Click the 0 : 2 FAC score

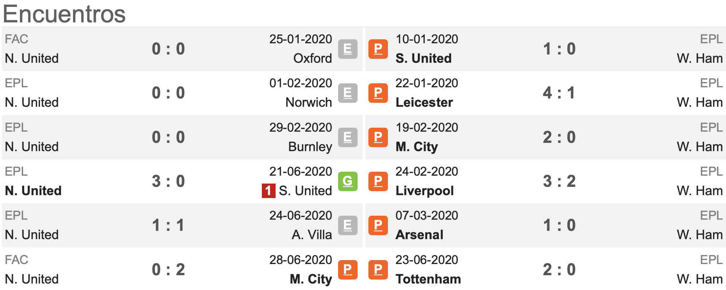pos(168,269)
